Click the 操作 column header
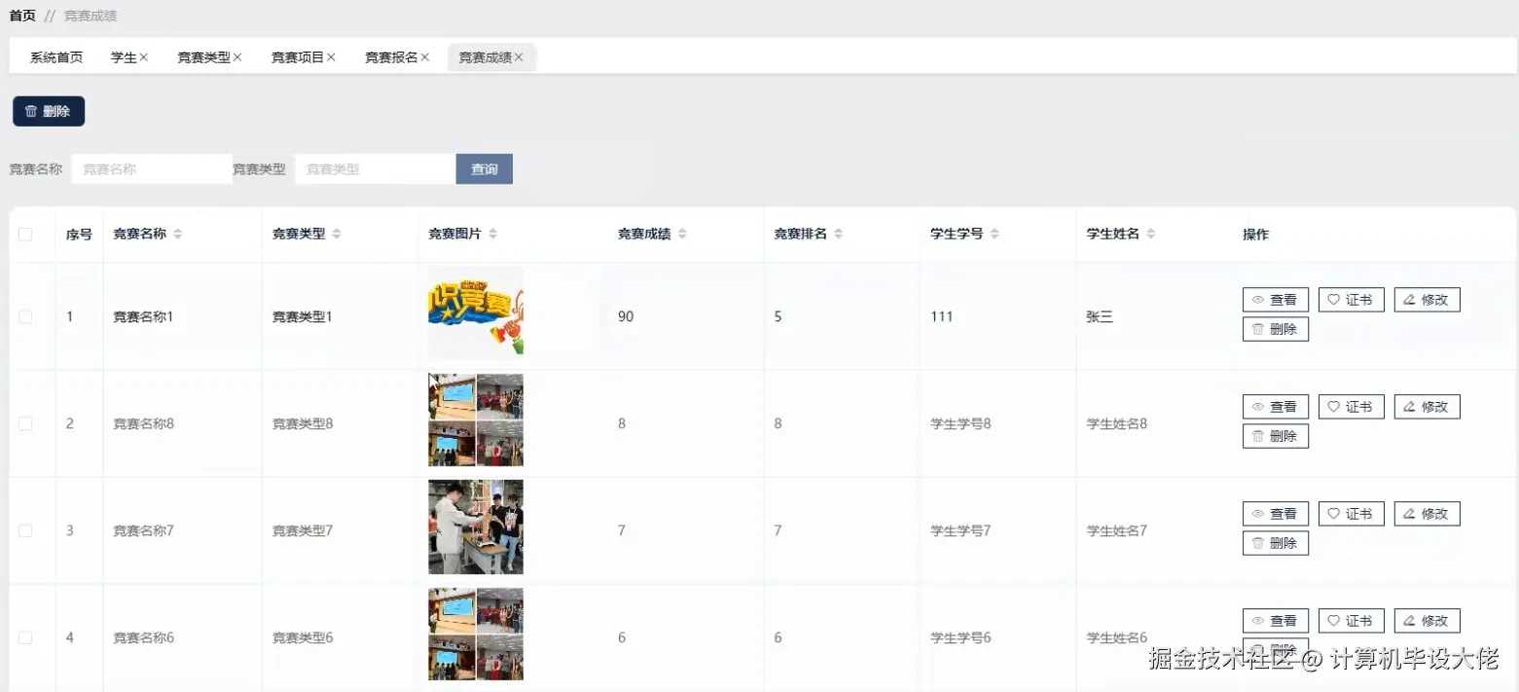Image resolution: width=1519 pixels, height=692 pixels. click(1255, 235)
